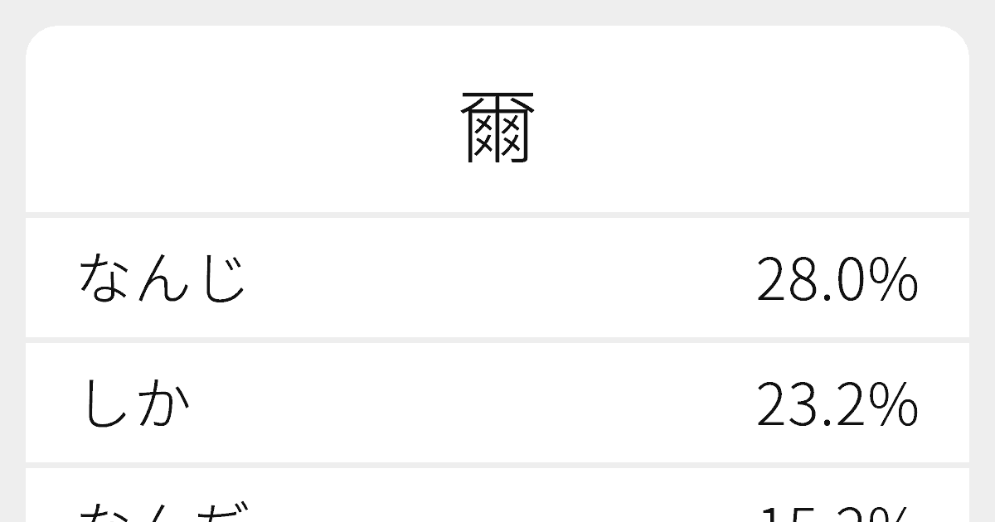Viewport: 995px width, 522px height.
Task: Click the か character in しか
Action: tap(164, 404)
